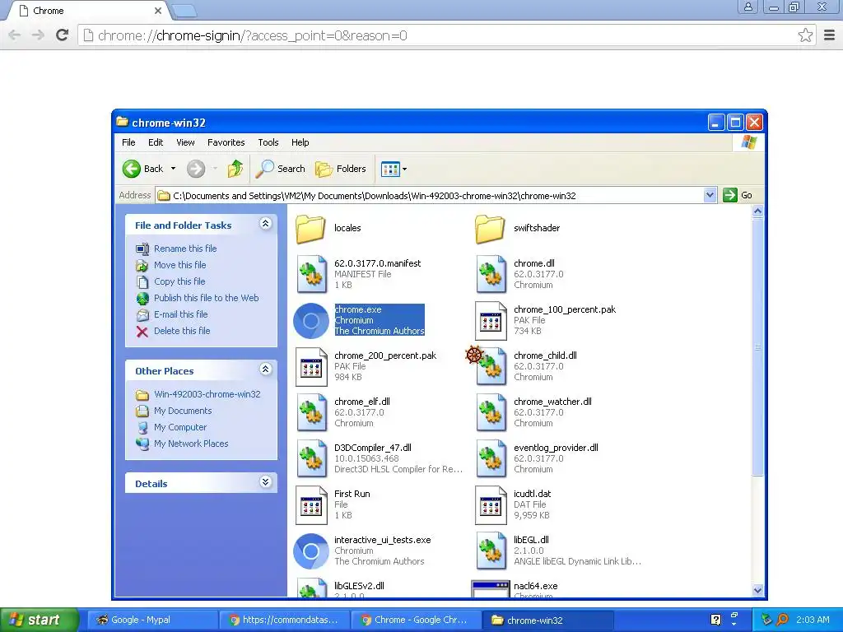Select the swiftshader folder icon
The image size is (843, 632).
(x=491, y=229)
